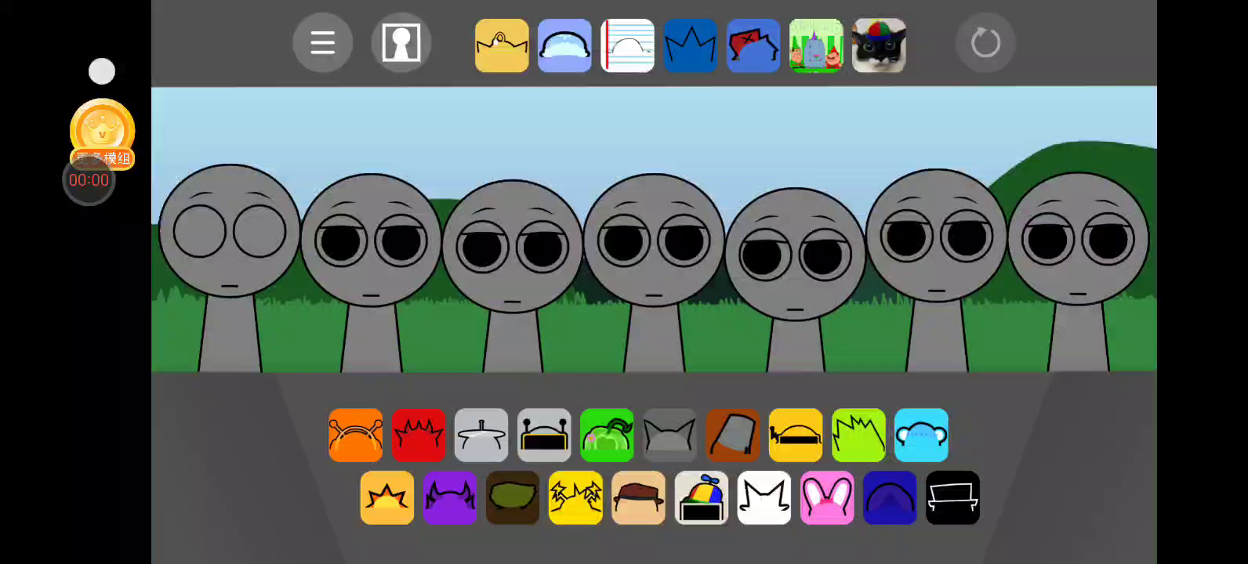The height and width of the screenshot is (564, 1248).
Task: Pick the brown bucket-head sound icon
Action: (x=732, y=435)
